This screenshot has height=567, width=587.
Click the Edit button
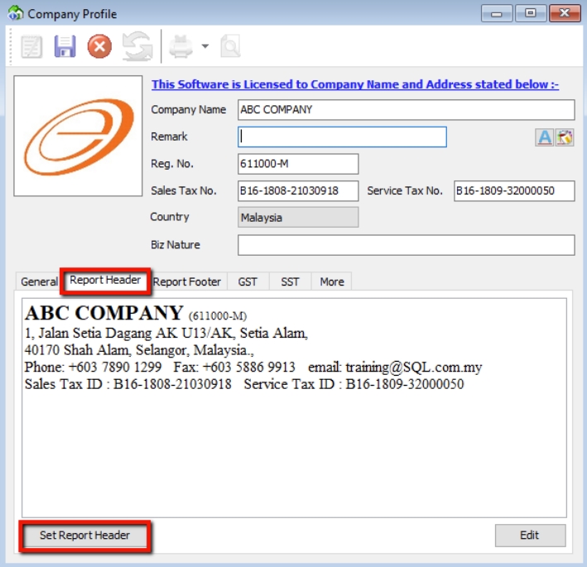(x=530, y=536)
